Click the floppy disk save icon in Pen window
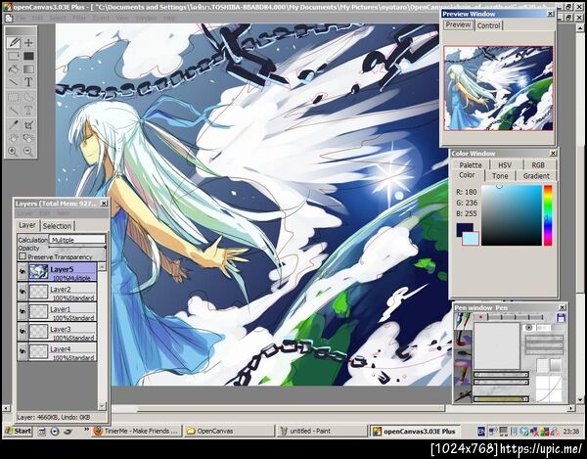 (x=561, y=318)
